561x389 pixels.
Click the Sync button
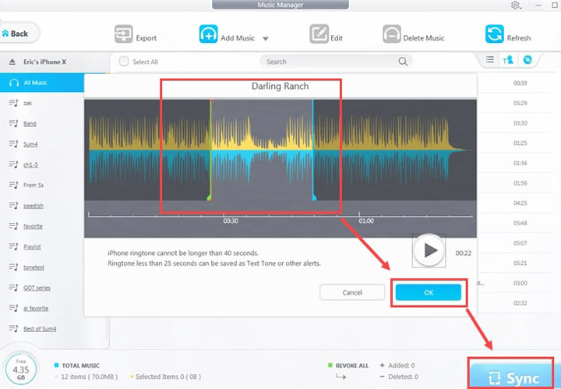[x=511, y=376]
